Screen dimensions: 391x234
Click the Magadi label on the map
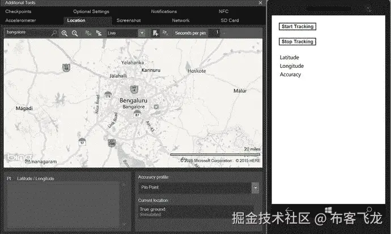pyautogui.click(x=24, y=109)
